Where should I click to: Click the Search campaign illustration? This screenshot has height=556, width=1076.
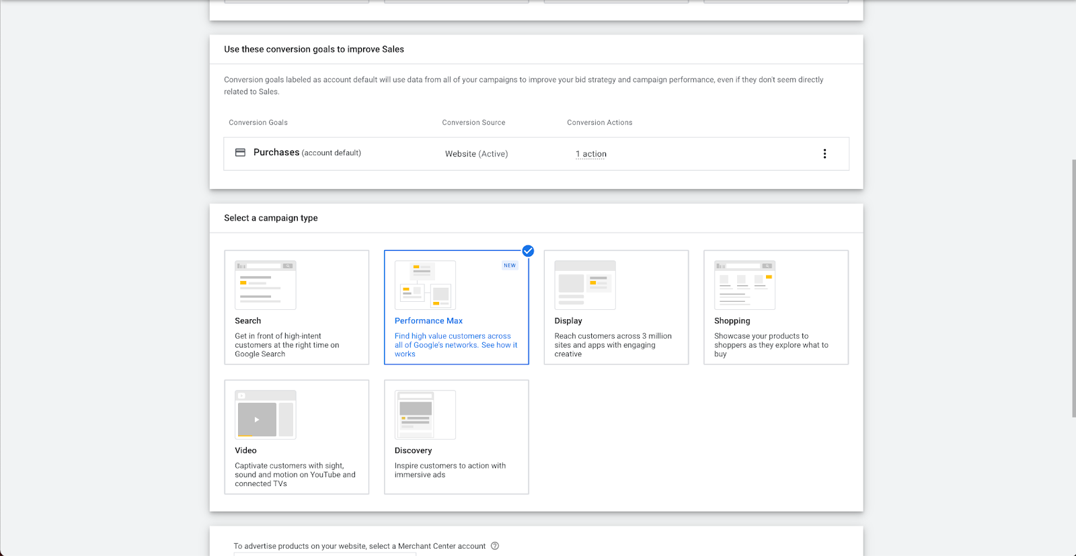[266, 285]
